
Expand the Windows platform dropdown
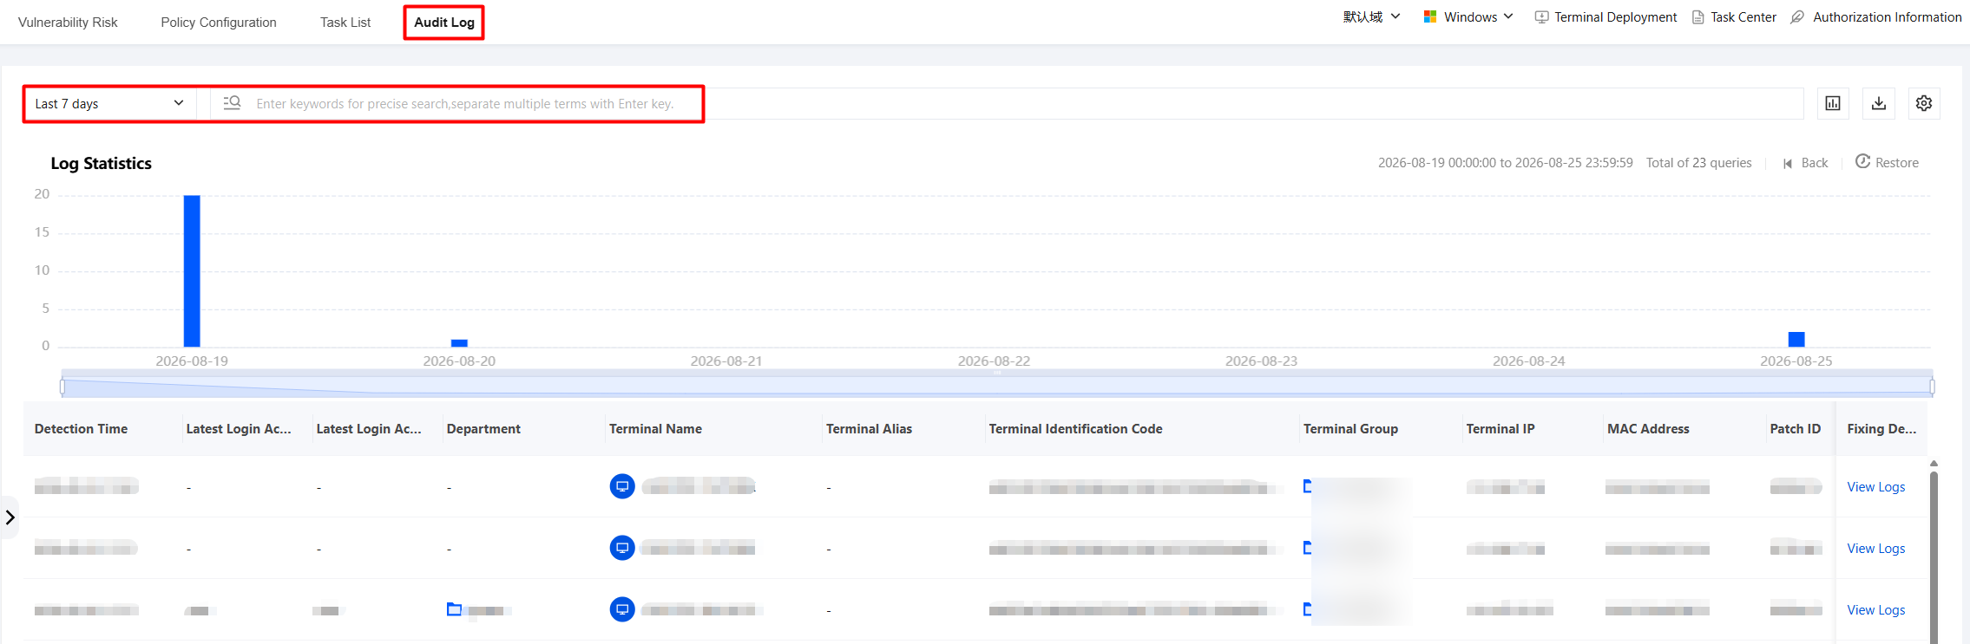click(1468, 16)
